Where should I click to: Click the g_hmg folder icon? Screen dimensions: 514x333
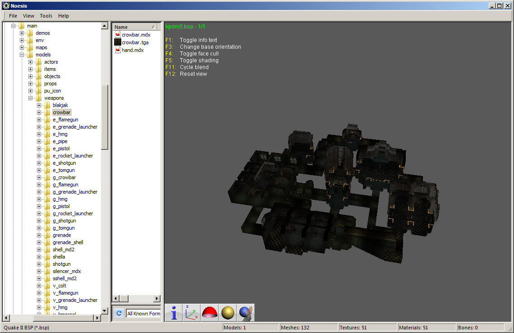point(47,199)
